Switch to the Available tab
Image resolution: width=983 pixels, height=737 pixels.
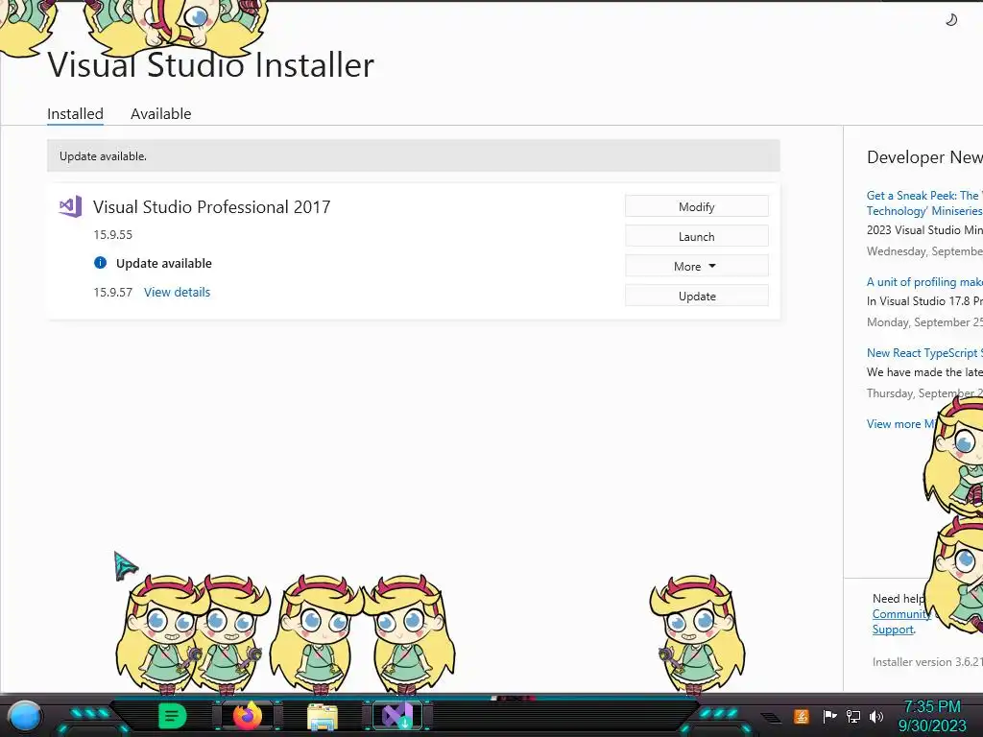(x=160, y=113)
